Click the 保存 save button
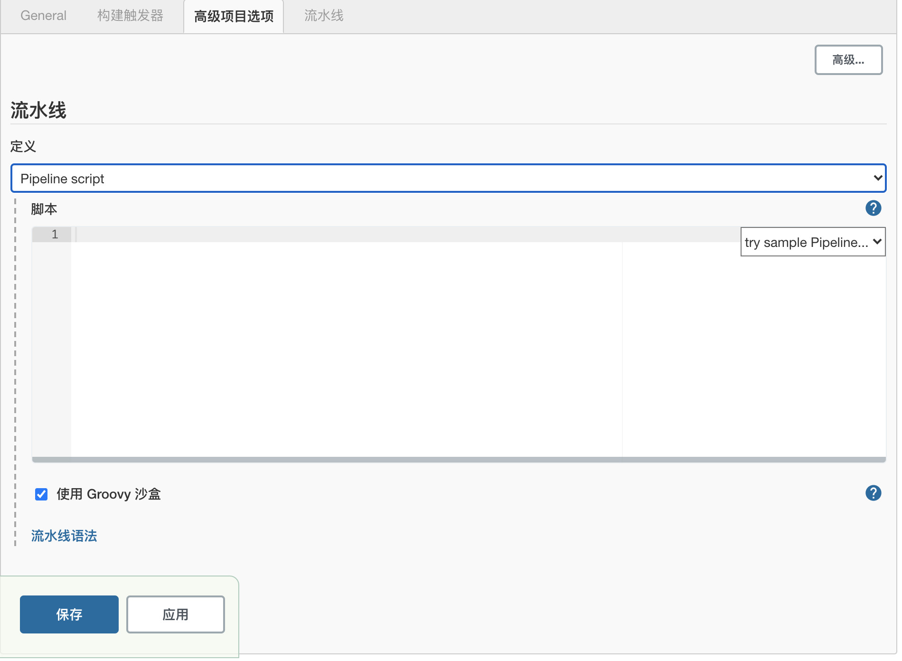902x661 pixels. [69, 614]
